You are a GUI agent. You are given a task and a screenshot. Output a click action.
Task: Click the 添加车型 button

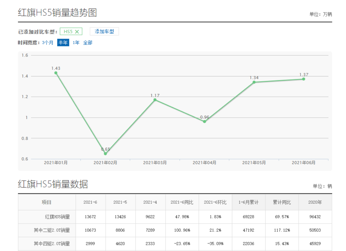tap(104, 31)
